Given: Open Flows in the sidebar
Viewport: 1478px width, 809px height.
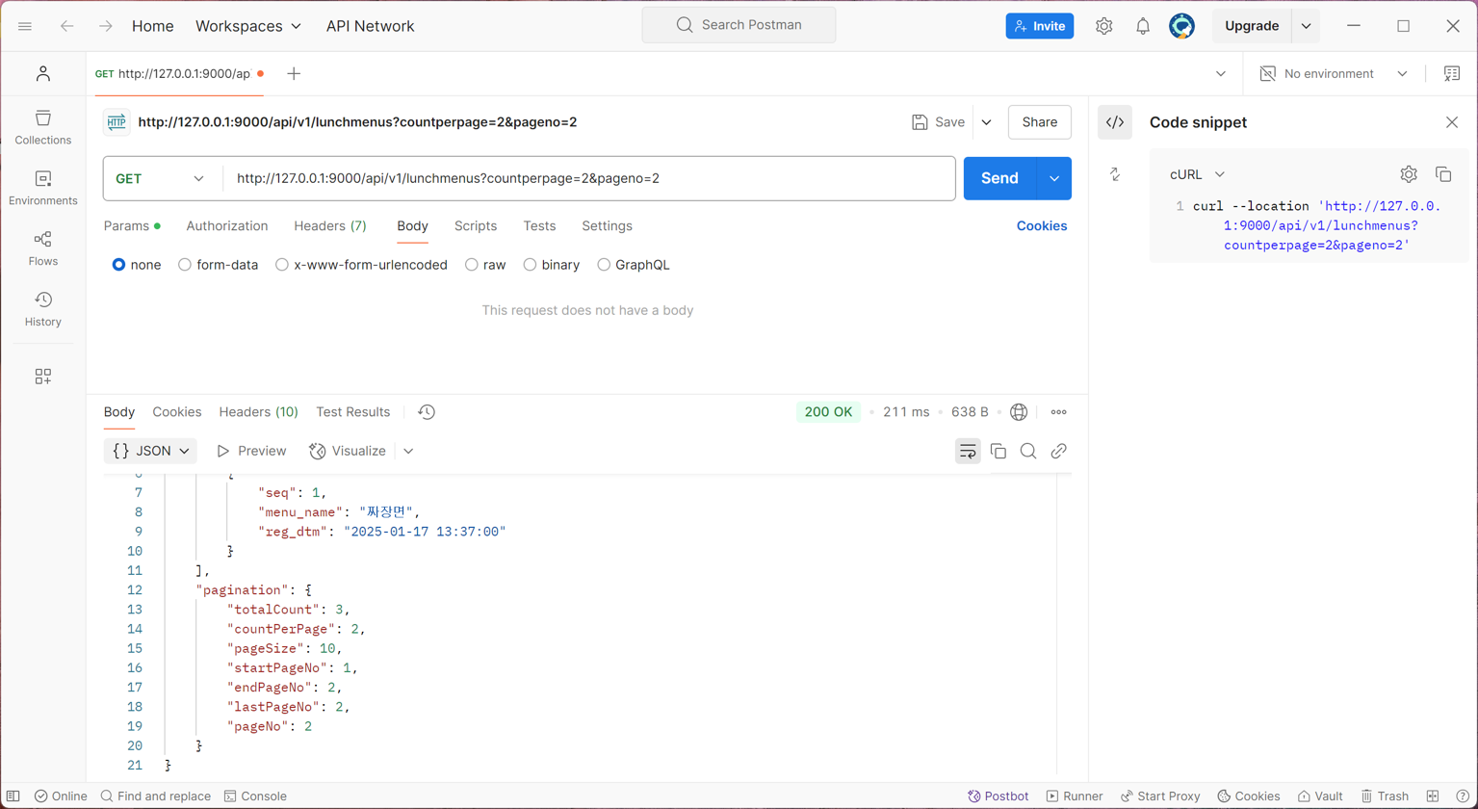Looking at the screenshot, I should click(42, 248).
